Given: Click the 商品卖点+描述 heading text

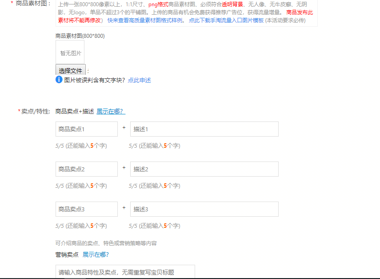Looking at the screenshot, I should 75,111.
